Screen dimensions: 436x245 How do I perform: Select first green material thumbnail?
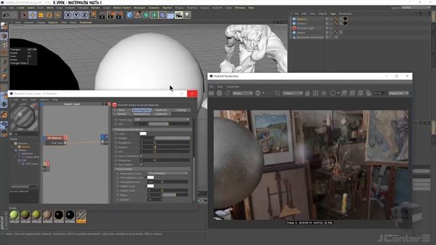[14, 215]
